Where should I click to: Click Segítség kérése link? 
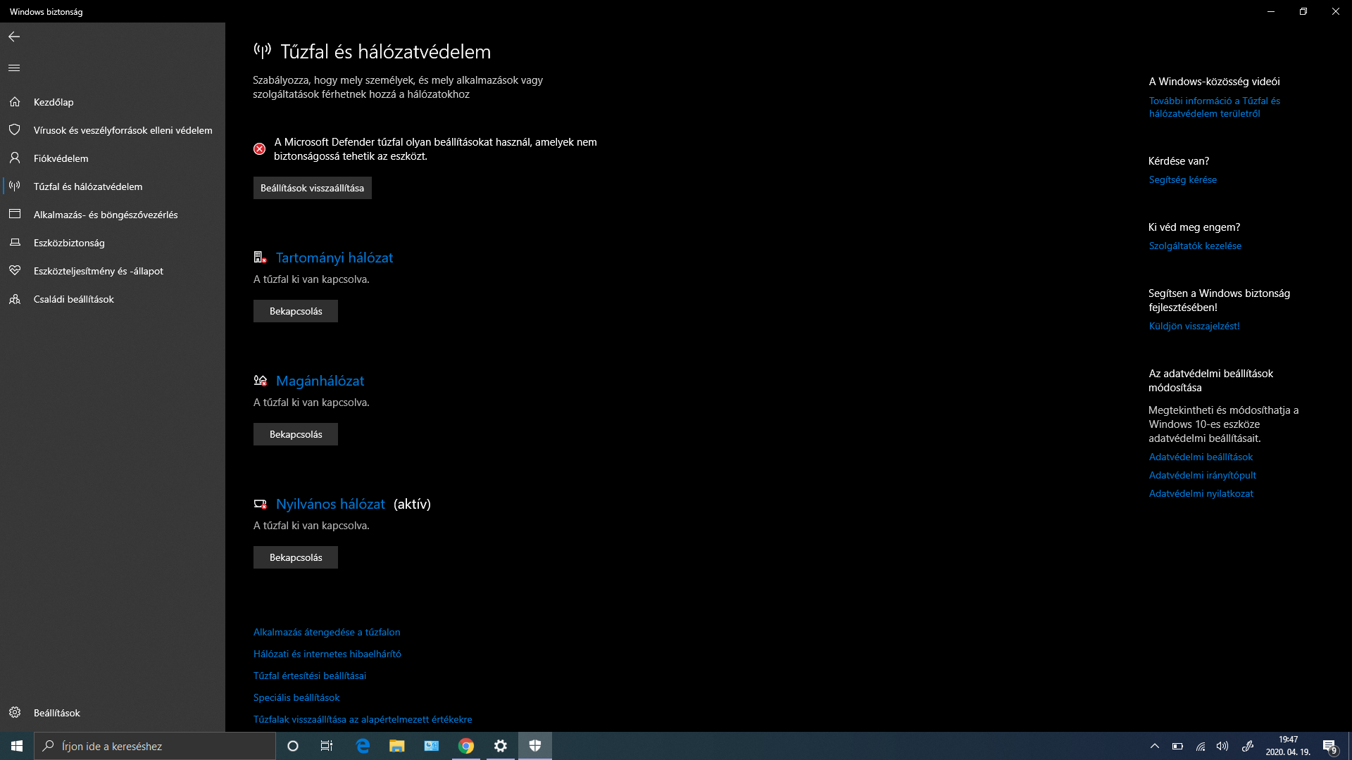[x=1183, y=179]
